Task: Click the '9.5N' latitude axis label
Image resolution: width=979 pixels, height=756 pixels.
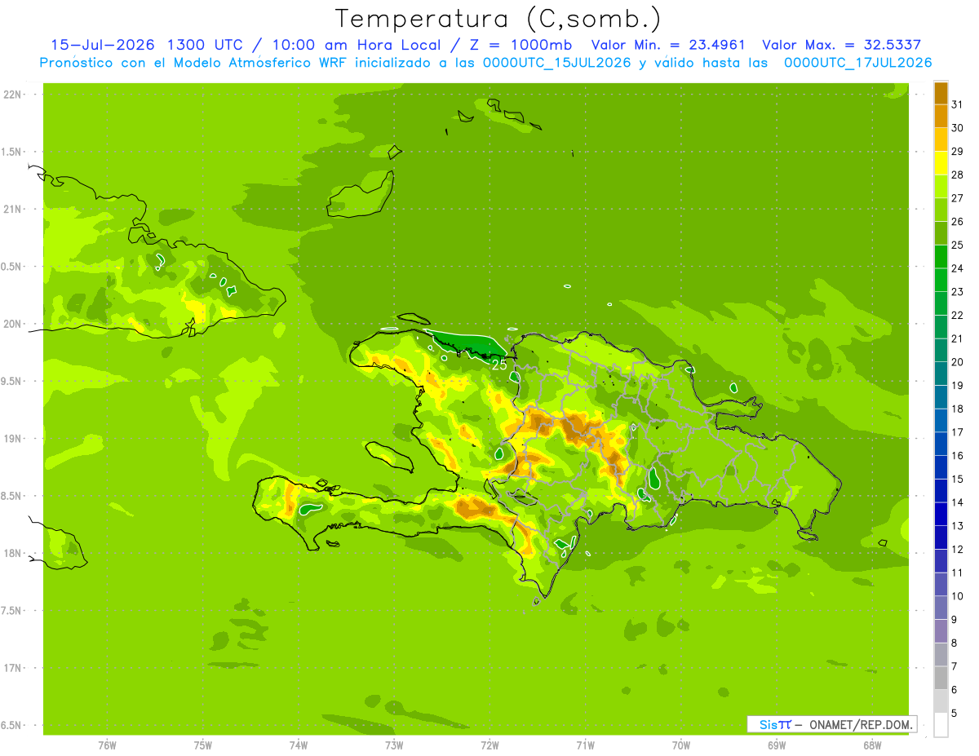Action: pos(12,381)
